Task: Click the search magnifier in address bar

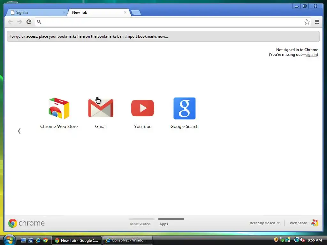Action: [39, 22]
